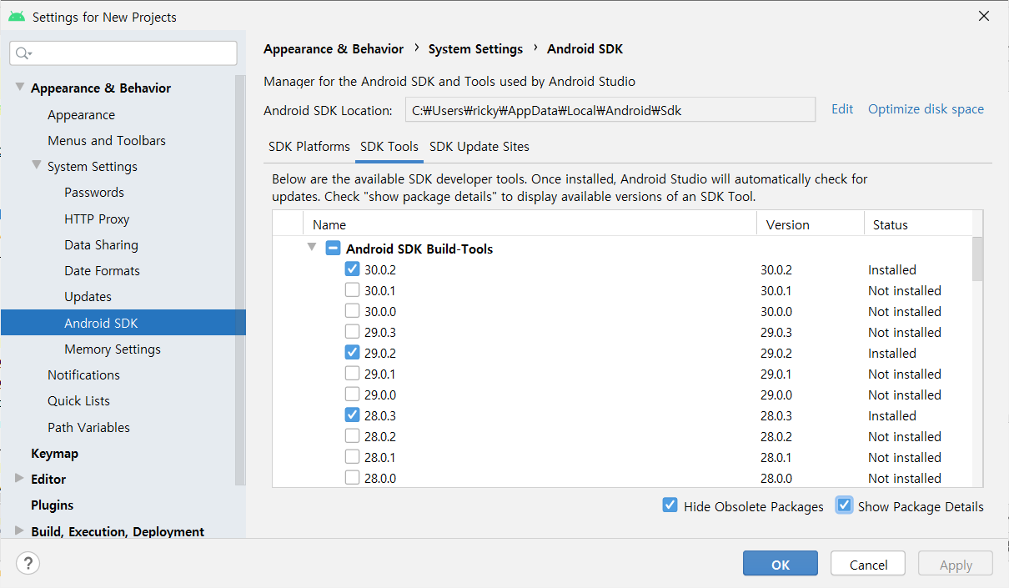The width and height of the screenshot is (1009, 588).
Task: Open Menus and Toolbars settings
Action: tap(107, 140)
